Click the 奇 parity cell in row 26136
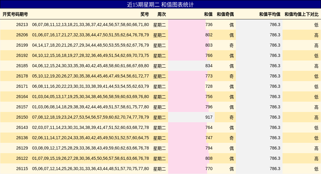The width and height of the screenshot is (321, 174). (232, 138)
